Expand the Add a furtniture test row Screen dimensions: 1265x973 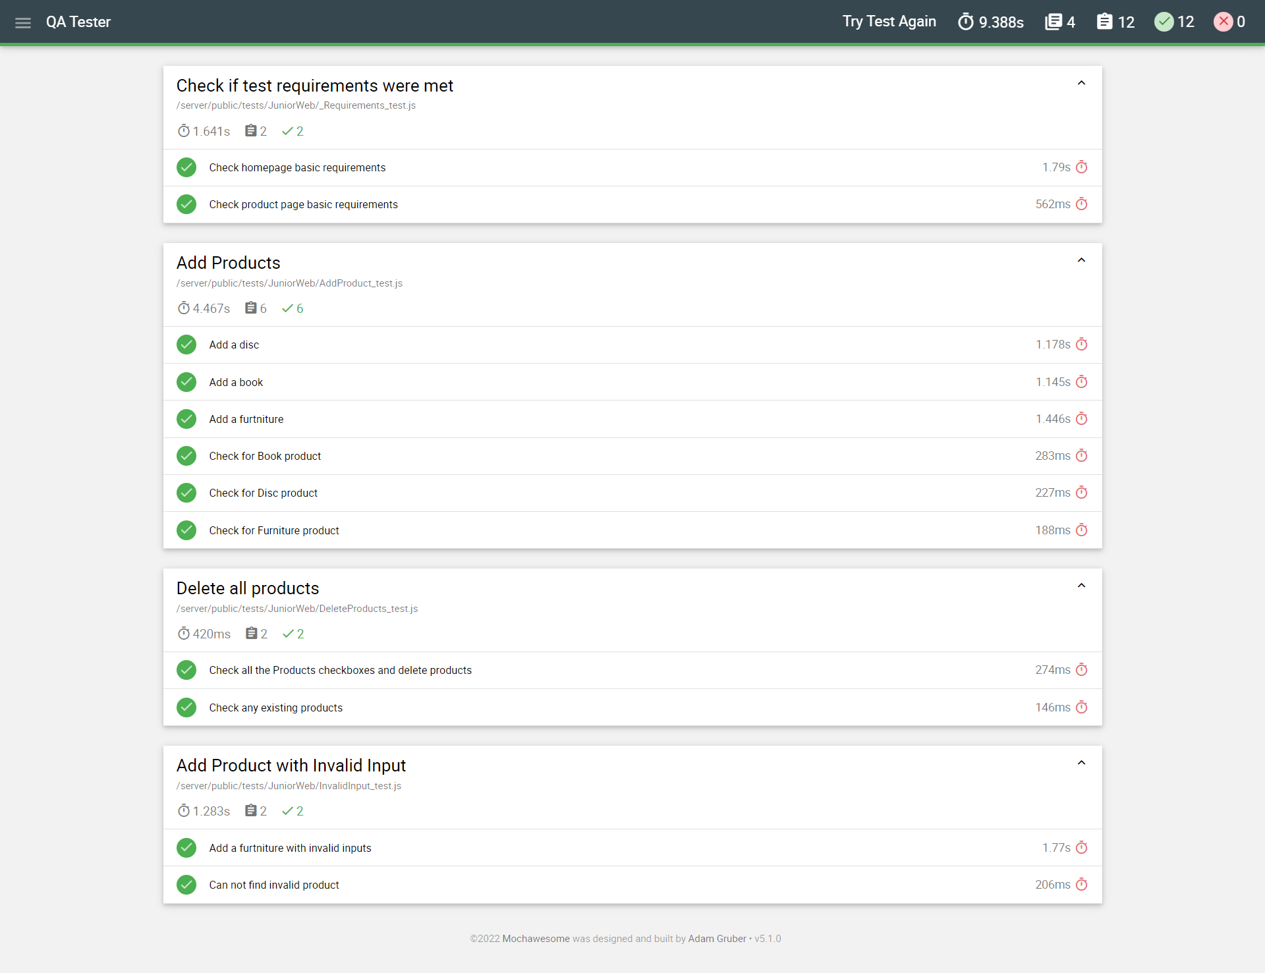click(x=632, y=419)
